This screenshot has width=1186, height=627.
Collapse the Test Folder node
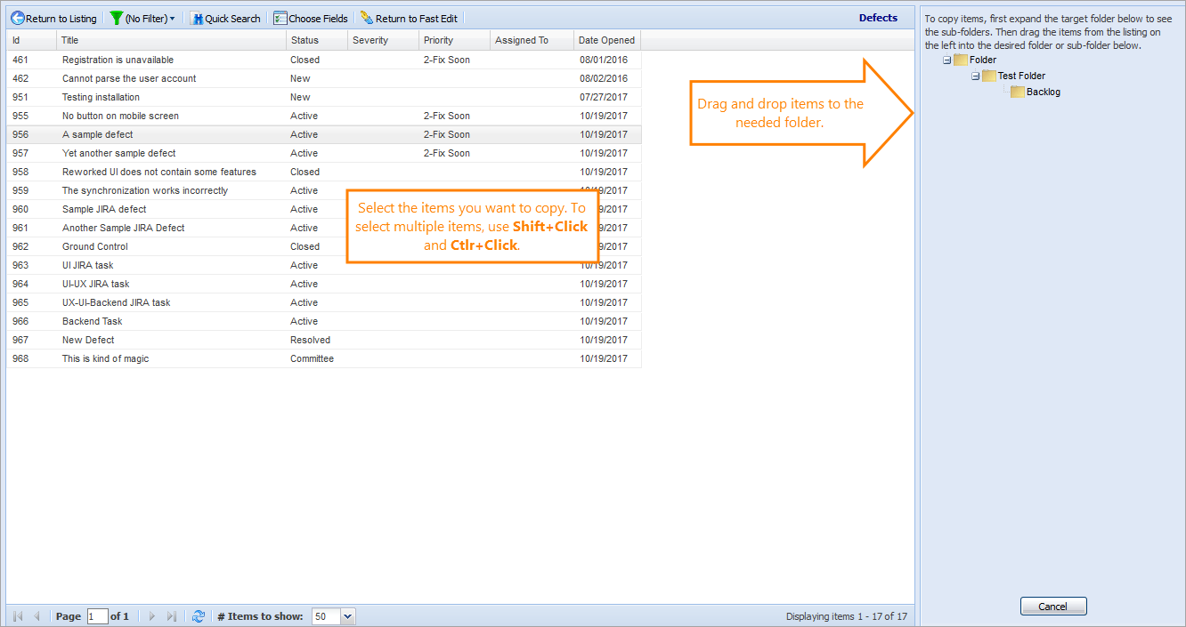coord(975,76)
